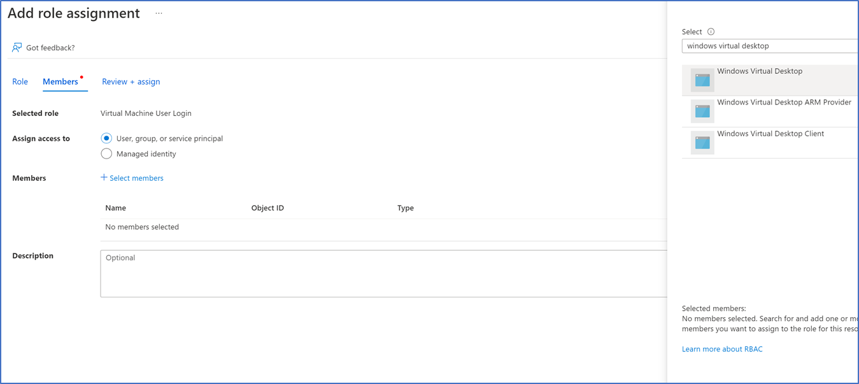The width and height of the screenshot is (859, 384).
Task: Click the Windows Virtual Desktop ARM Provider icon
Action: (x=702, y=111)
